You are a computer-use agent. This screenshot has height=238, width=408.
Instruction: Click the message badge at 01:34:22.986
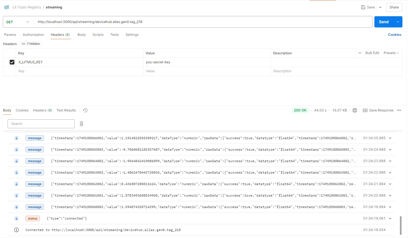[x=35, y=172]
